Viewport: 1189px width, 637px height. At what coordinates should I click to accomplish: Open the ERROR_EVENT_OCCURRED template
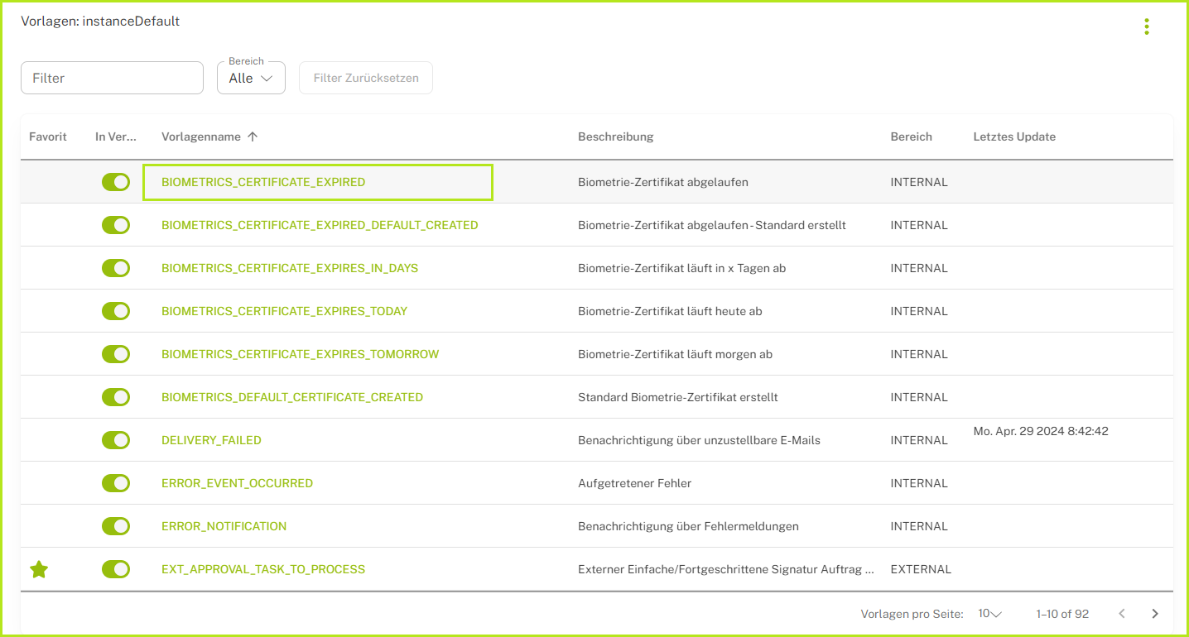click(237, 483)
